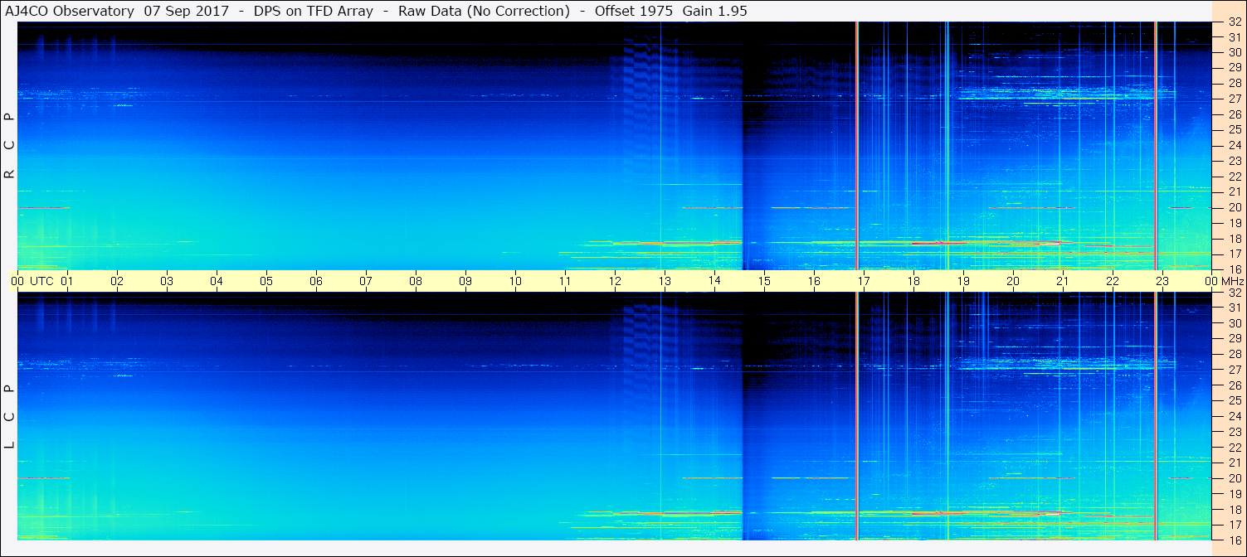Click the vertical "LCP" label of the lower spectrogram
Image resolution: width=1247 pixels, height=557 pixels.
pos(9,416)
